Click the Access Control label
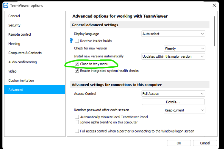The width and height of the screenshot is (224, 149). (85, 94)
